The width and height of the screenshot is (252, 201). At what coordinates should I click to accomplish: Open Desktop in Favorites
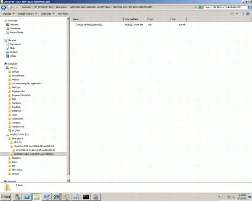point(14,24)
